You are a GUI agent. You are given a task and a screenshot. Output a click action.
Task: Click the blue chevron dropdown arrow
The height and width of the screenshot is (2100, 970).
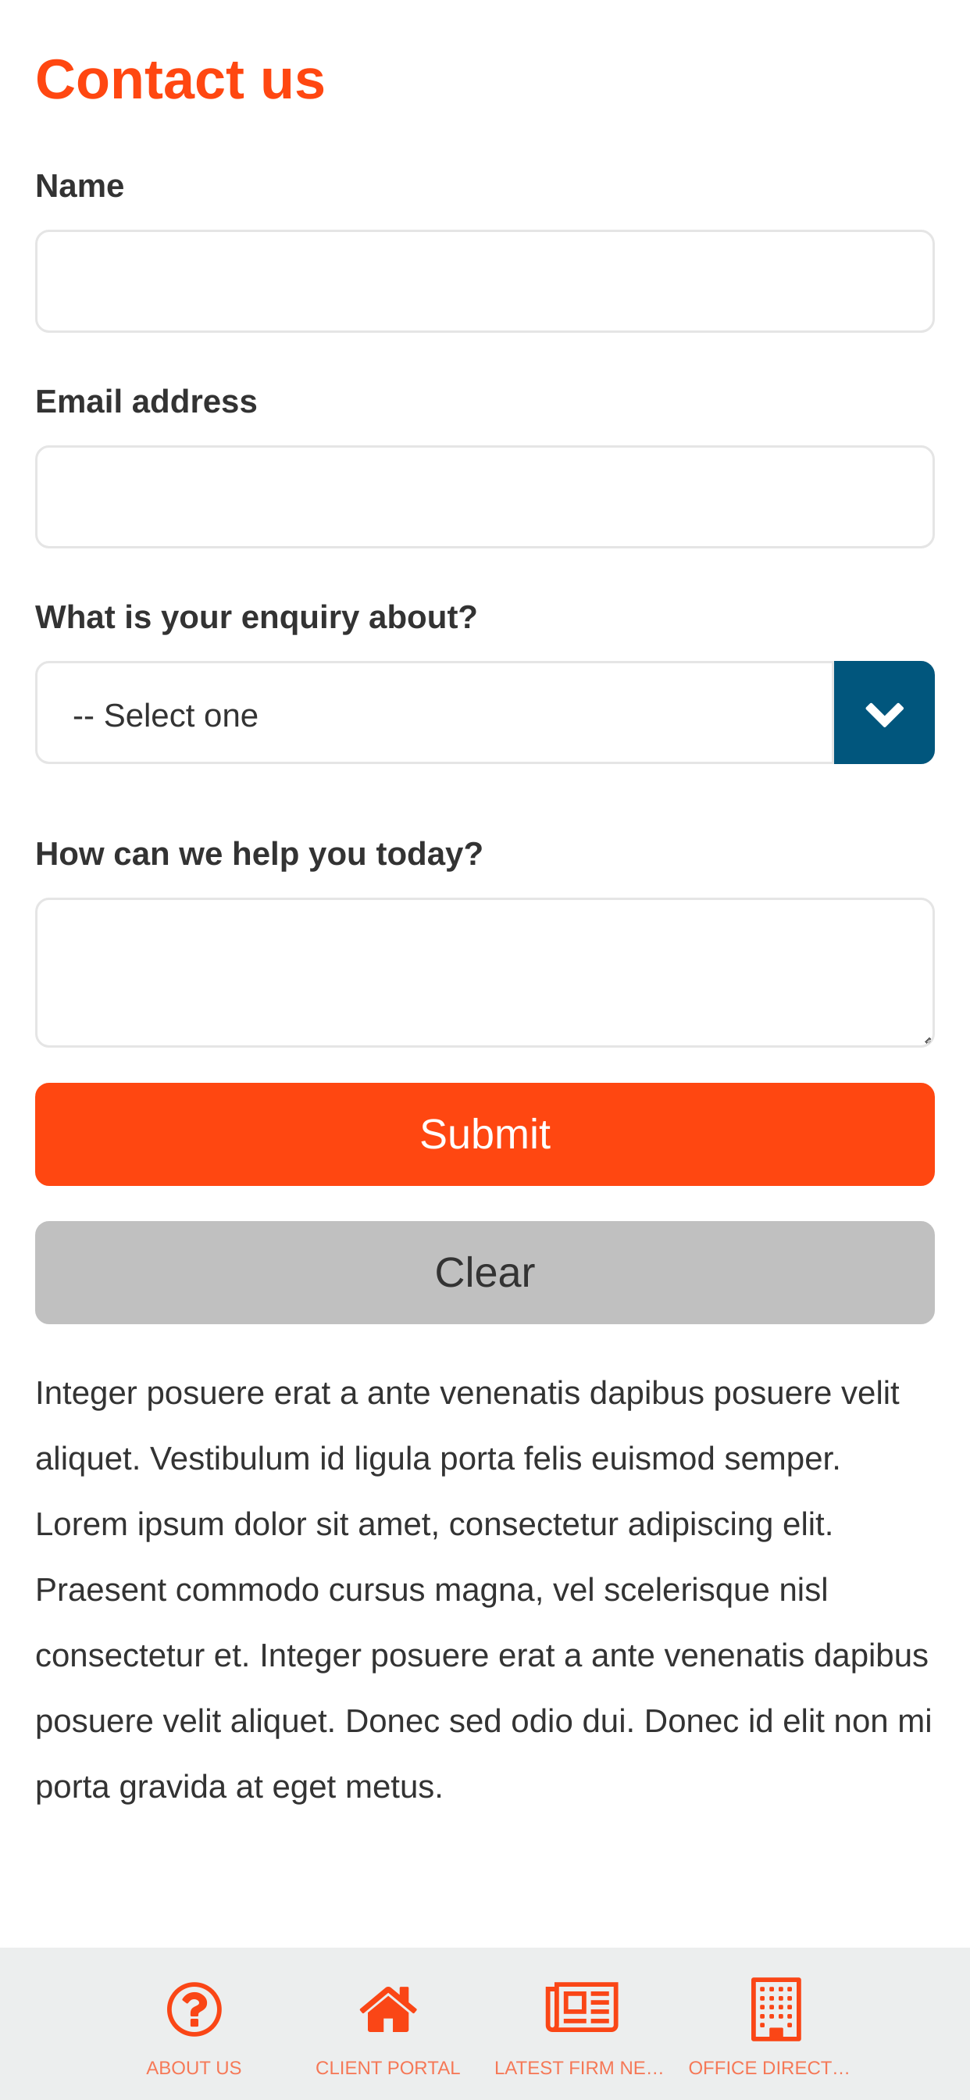tap(883, 712)
